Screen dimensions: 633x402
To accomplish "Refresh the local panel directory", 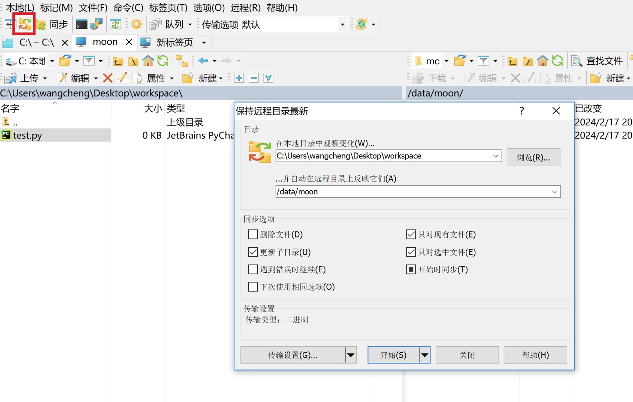I will coord(163,61).
